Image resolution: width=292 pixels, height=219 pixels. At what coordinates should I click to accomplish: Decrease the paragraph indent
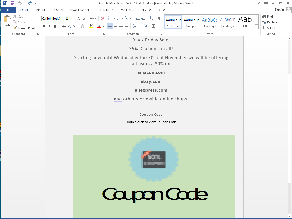pos(138,18)
